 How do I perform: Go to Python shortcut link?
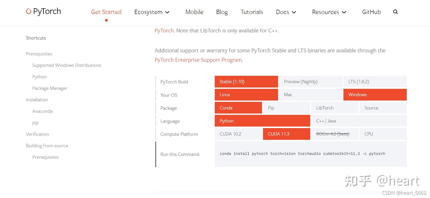coord(39,77)
